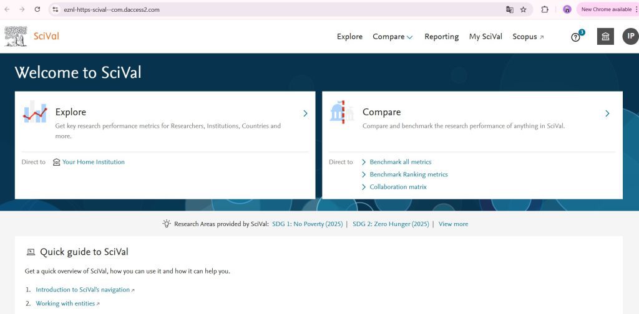This screenshot has width=639, height=314.
Task: Open Your Home Institution link
Action: point(94,162)
